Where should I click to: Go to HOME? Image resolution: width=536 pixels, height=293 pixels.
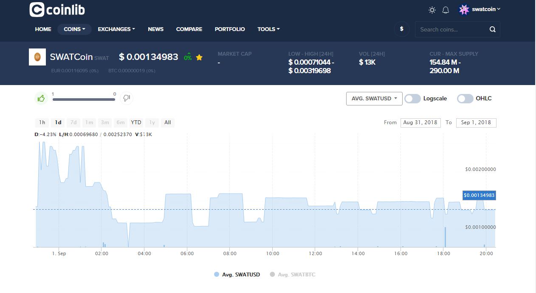pyautogui.click(x=43, y=29)
